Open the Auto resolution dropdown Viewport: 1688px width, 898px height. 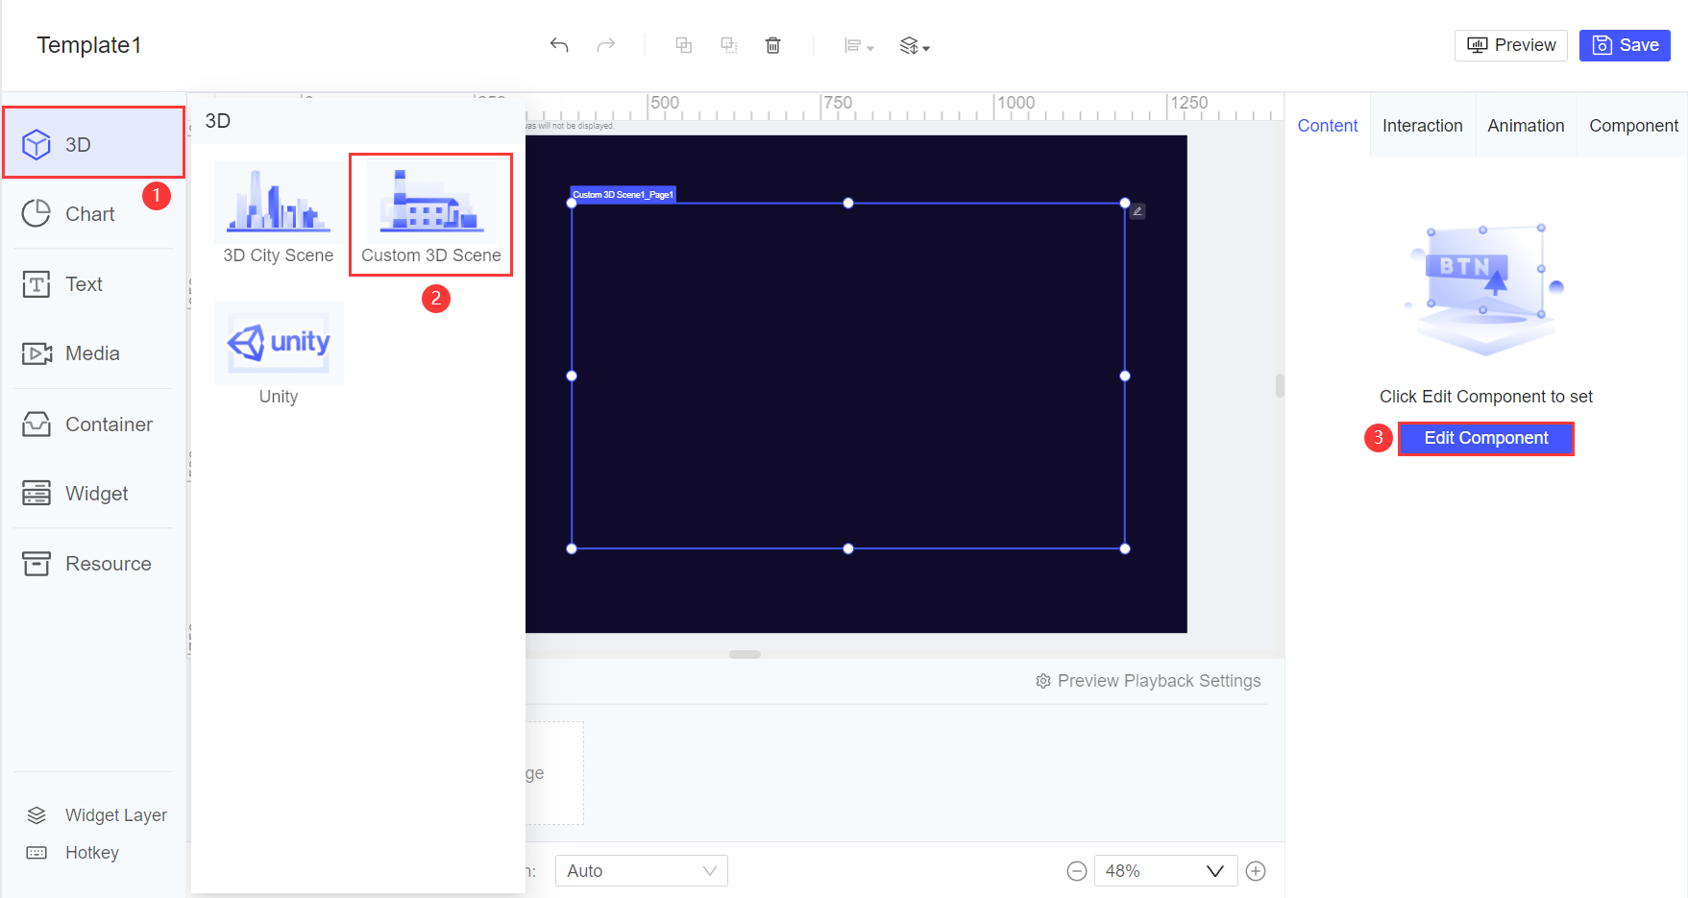pyautogui.click(x=641, y=870)
